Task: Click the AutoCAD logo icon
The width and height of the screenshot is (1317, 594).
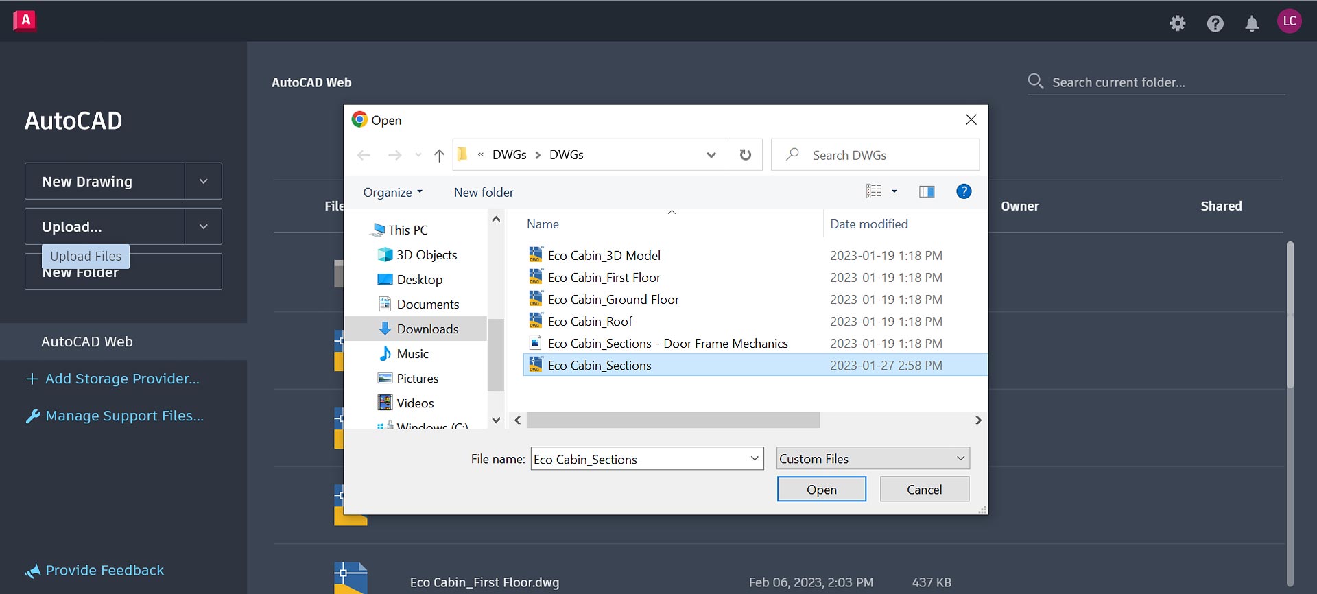Action: click(x=25, y=21)
